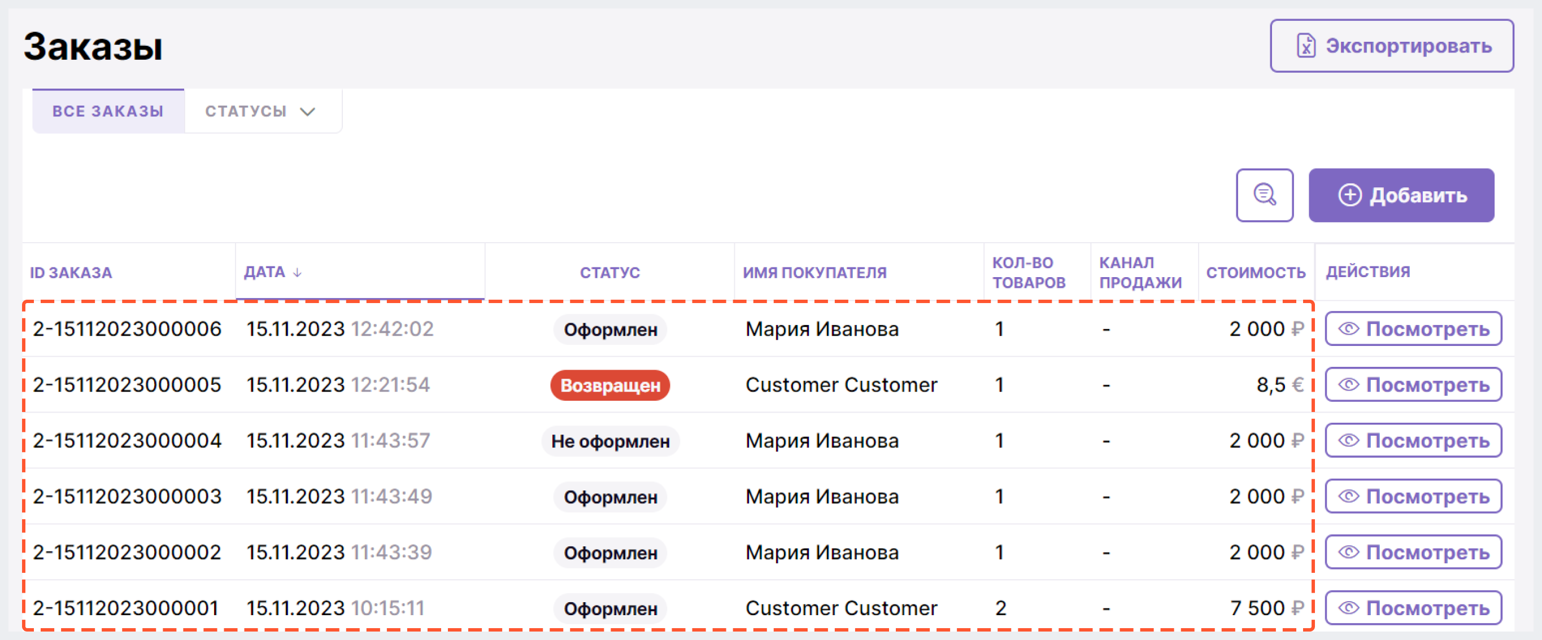Screen dimensions: 1542x640
Task: Select the Все заказы tab
Action: pos(108,111)
